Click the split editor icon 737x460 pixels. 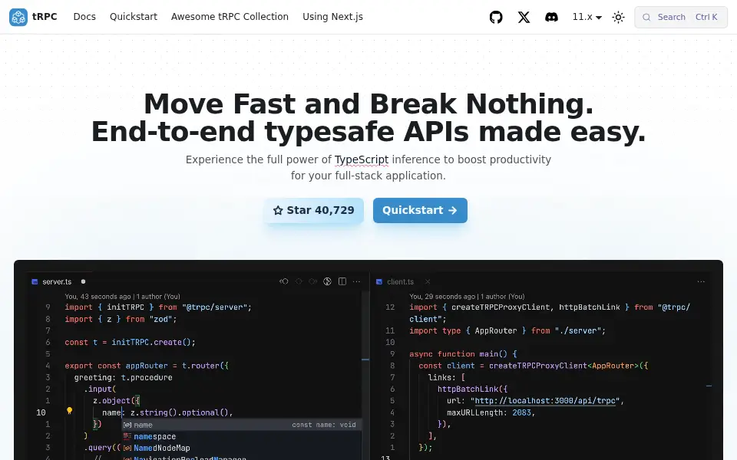[x=342, y=281]
